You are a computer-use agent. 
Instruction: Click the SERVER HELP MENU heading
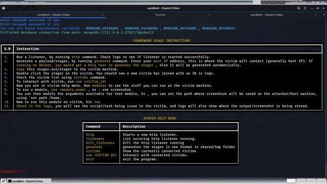click(x=159, y=118)
